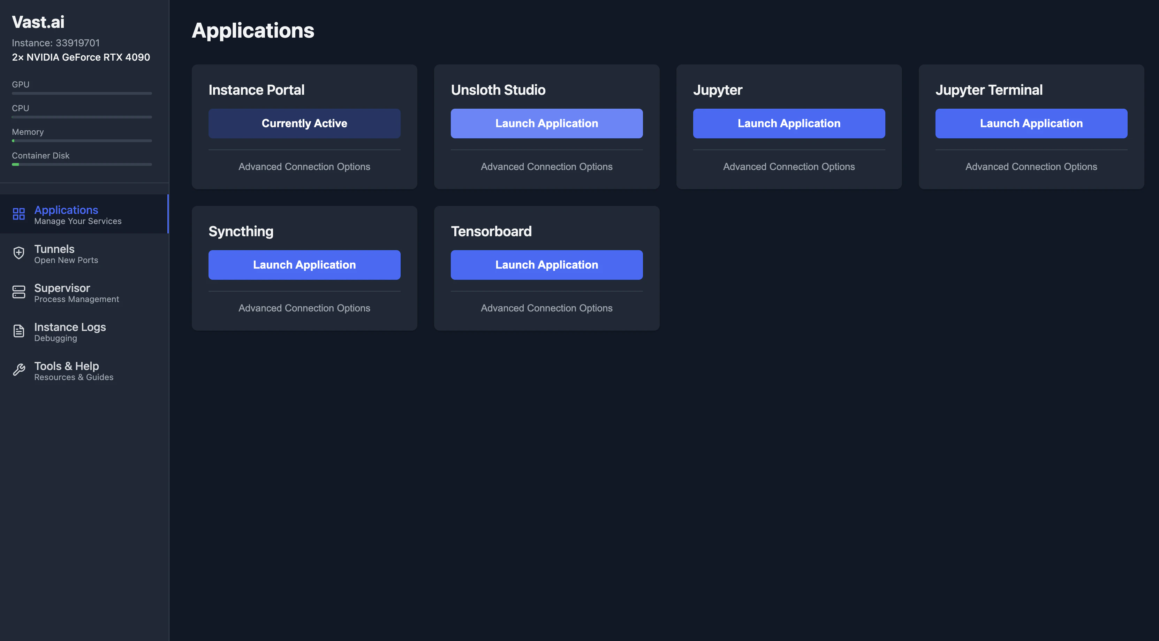Click Currently Active on Instance Portal

[x=304, y=123]
